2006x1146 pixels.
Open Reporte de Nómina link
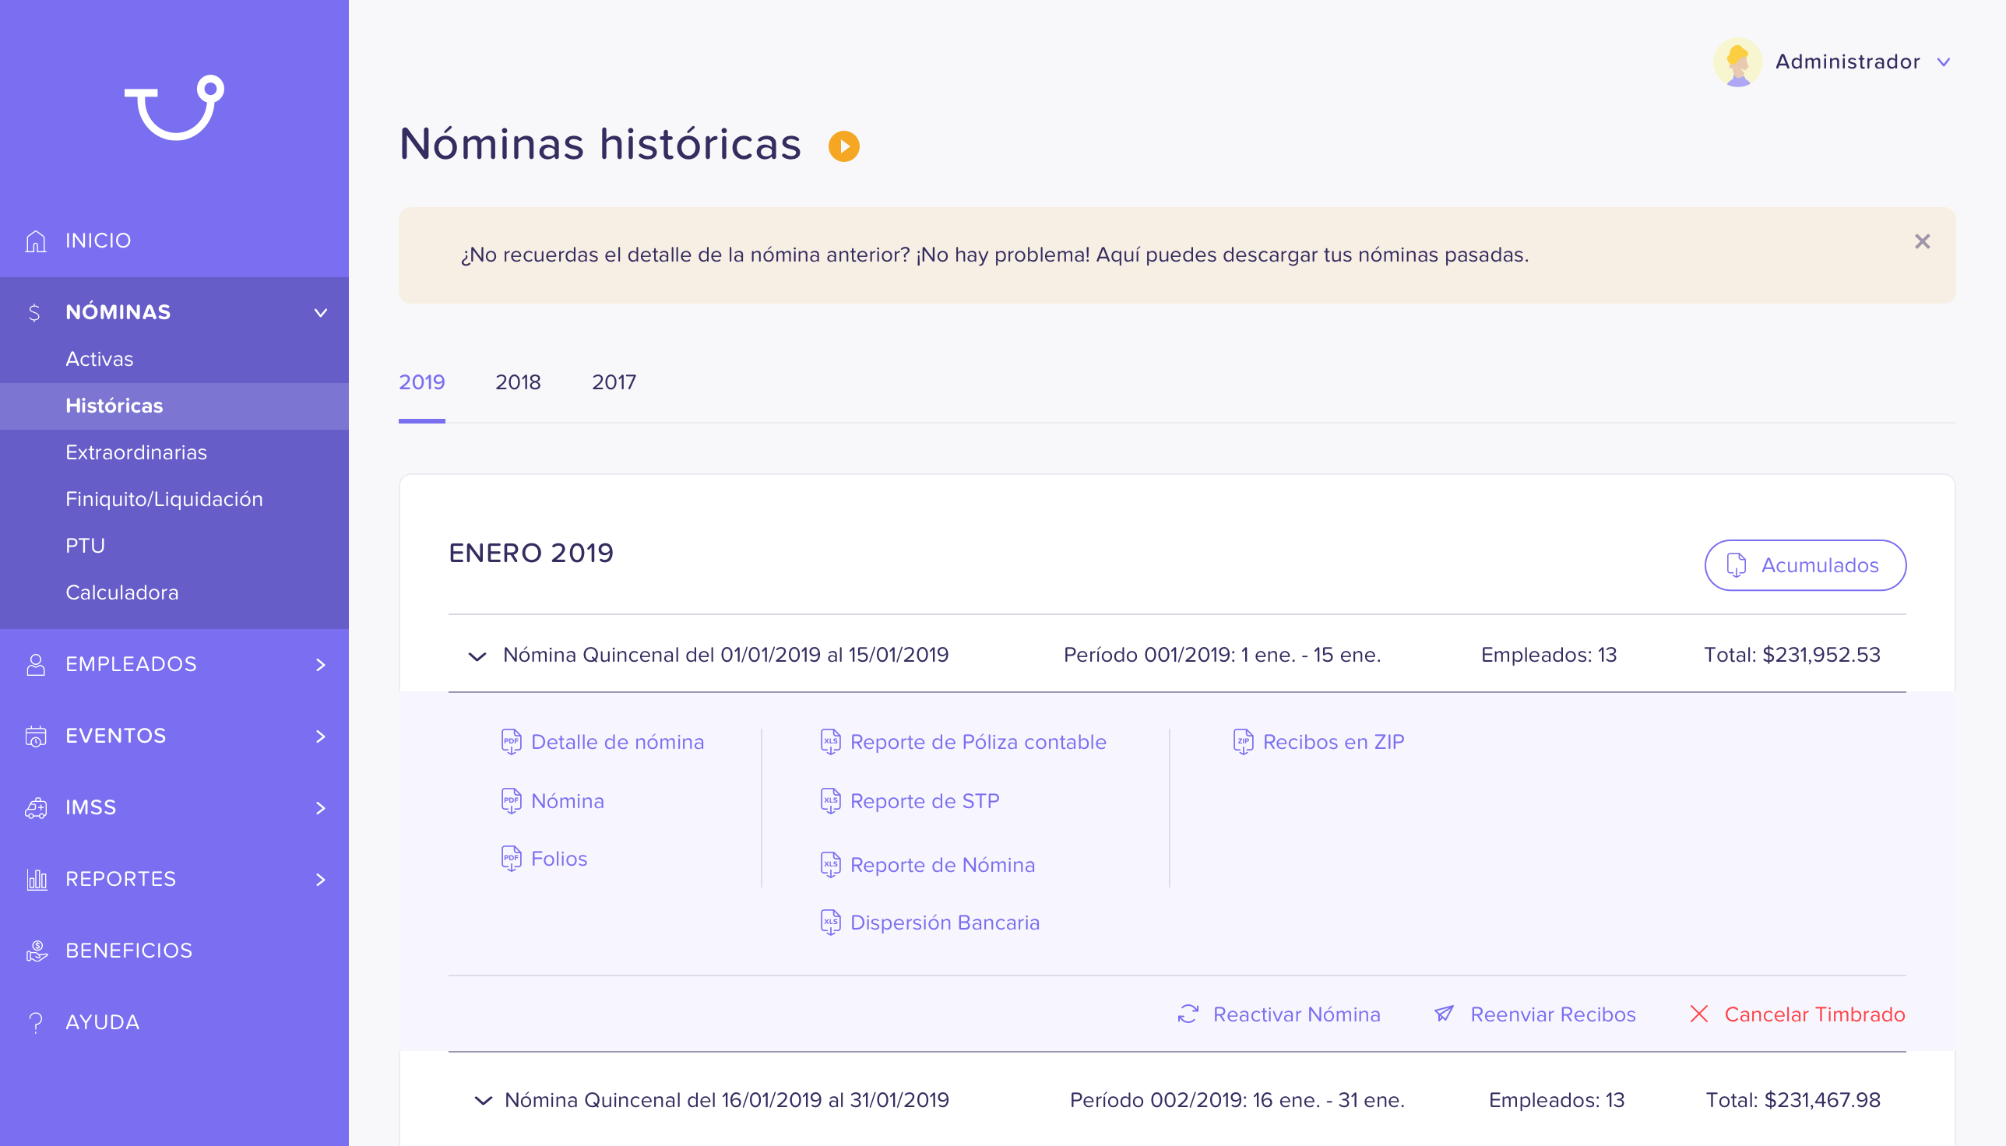click(942, 865)
